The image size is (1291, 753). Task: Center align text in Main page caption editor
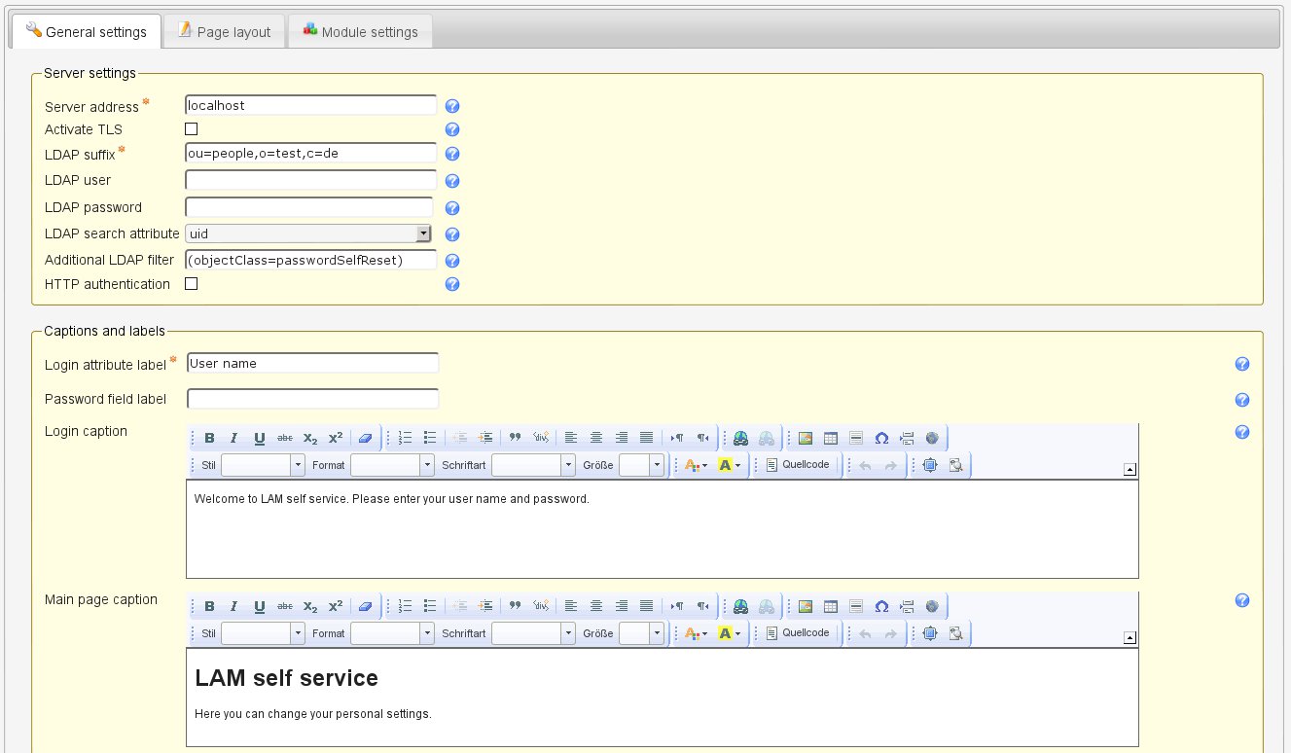click(596, 606)
